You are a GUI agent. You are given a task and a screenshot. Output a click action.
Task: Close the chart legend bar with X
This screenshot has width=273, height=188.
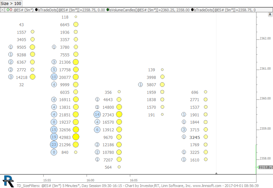pyautogui.click(x=2, y=10)
